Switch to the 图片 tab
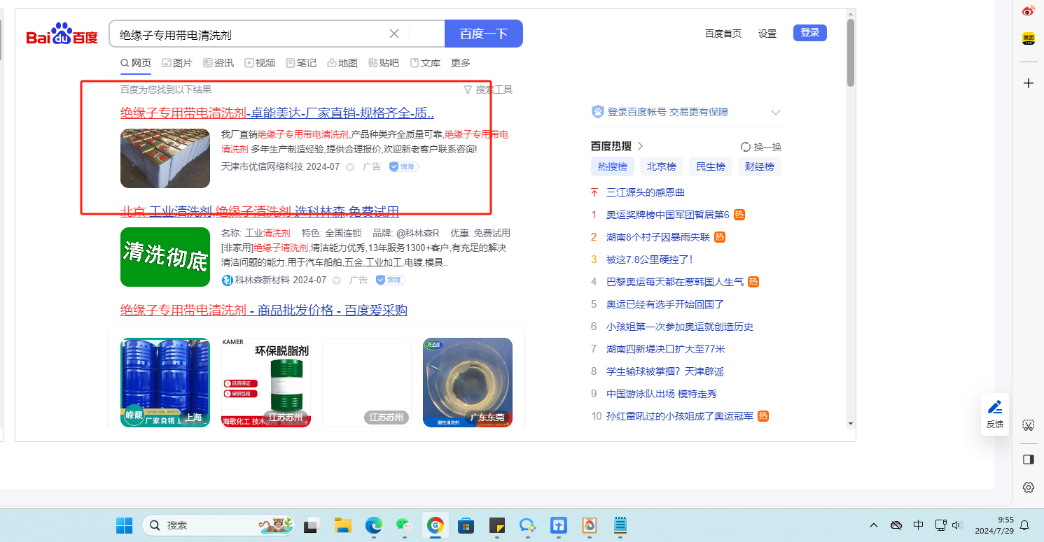Screen dimensions: 1044x542 pyautogui.click(x=177, y=63)
